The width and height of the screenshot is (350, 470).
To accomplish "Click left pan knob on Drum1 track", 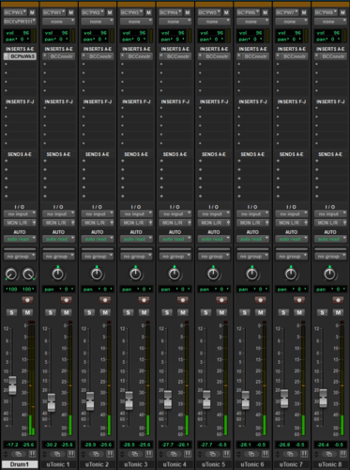I will [11, 274].
